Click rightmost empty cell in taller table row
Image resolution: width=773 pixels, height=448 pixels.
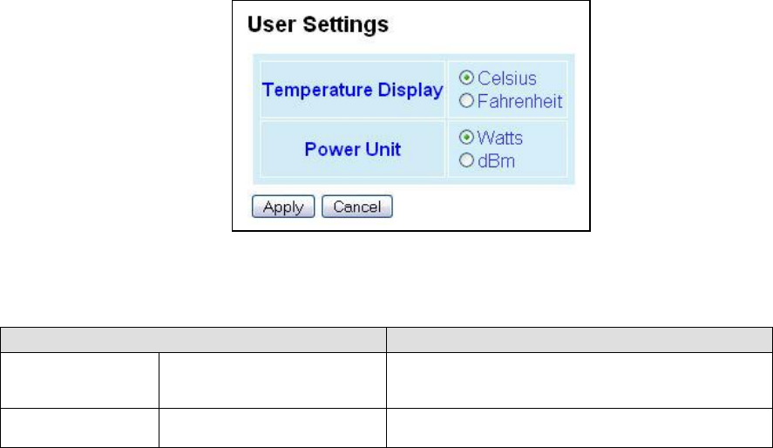coord(580,380)
